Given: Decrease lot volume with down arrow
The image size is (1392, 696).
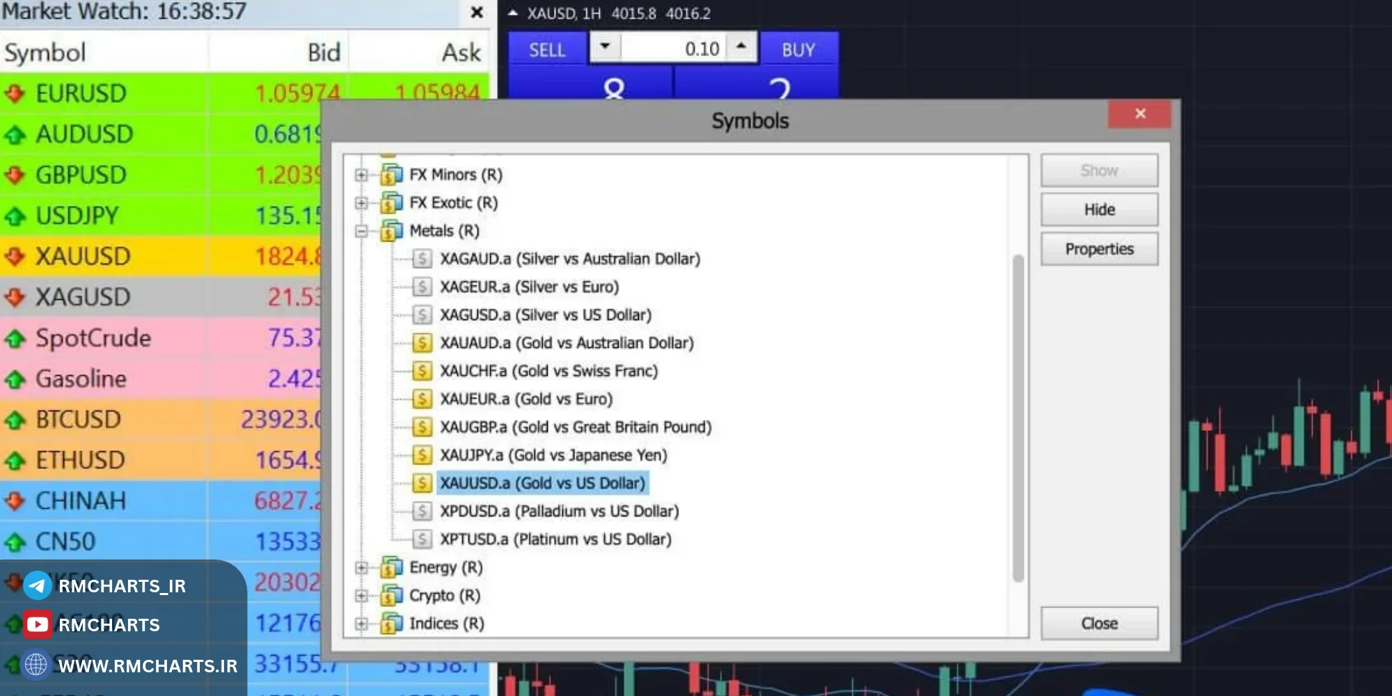Looking at the screenshot, I should [x=604, y=47].
